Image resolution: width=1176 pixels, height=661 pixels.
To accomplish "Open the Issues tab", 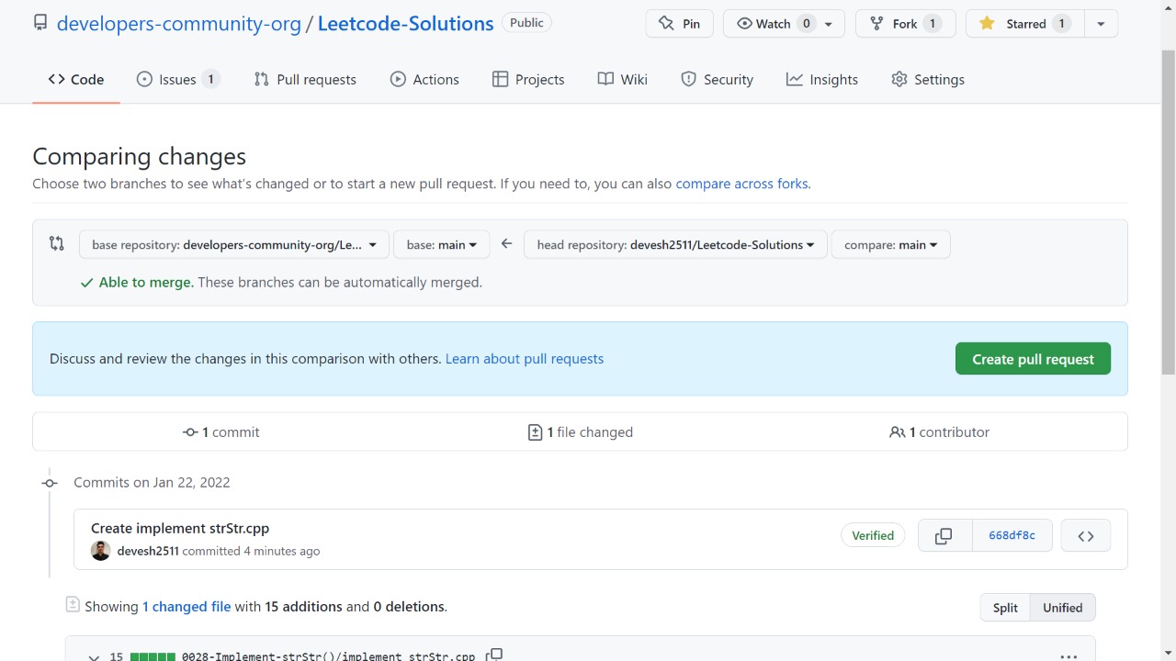I will tap(178, 80).
